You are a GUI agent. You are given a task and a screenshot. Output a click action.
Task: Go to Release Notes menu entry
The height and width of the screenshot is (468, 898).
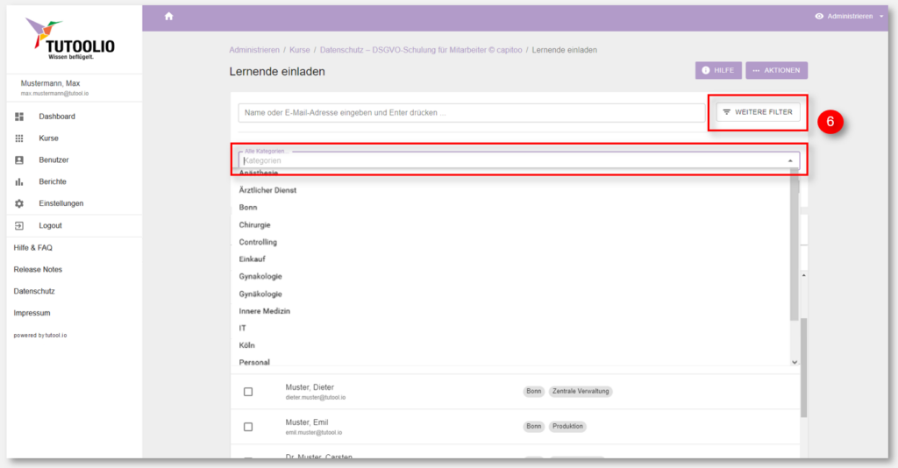click(x=38, y=270)
